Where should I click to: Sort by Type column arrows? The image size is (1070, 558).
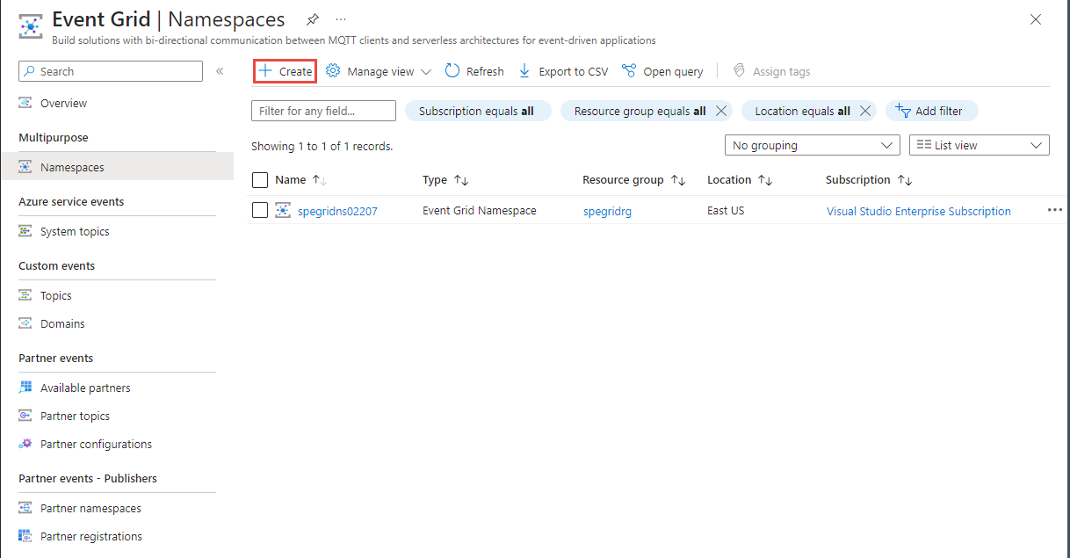pos(461,180)
